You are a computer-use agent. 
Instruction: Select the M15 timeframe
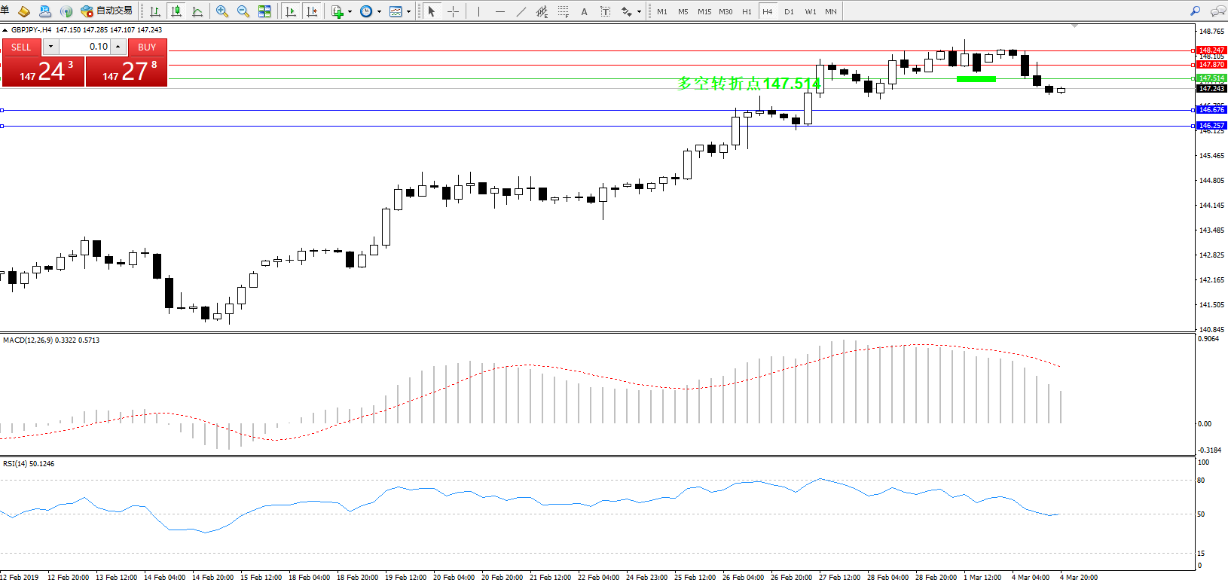tap(704, 11)
